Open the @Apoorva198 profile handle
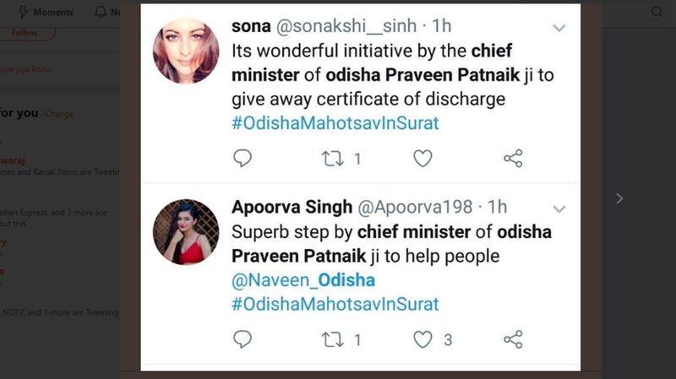The width and height of the screenshot is (676, 379). pos(431,208)
